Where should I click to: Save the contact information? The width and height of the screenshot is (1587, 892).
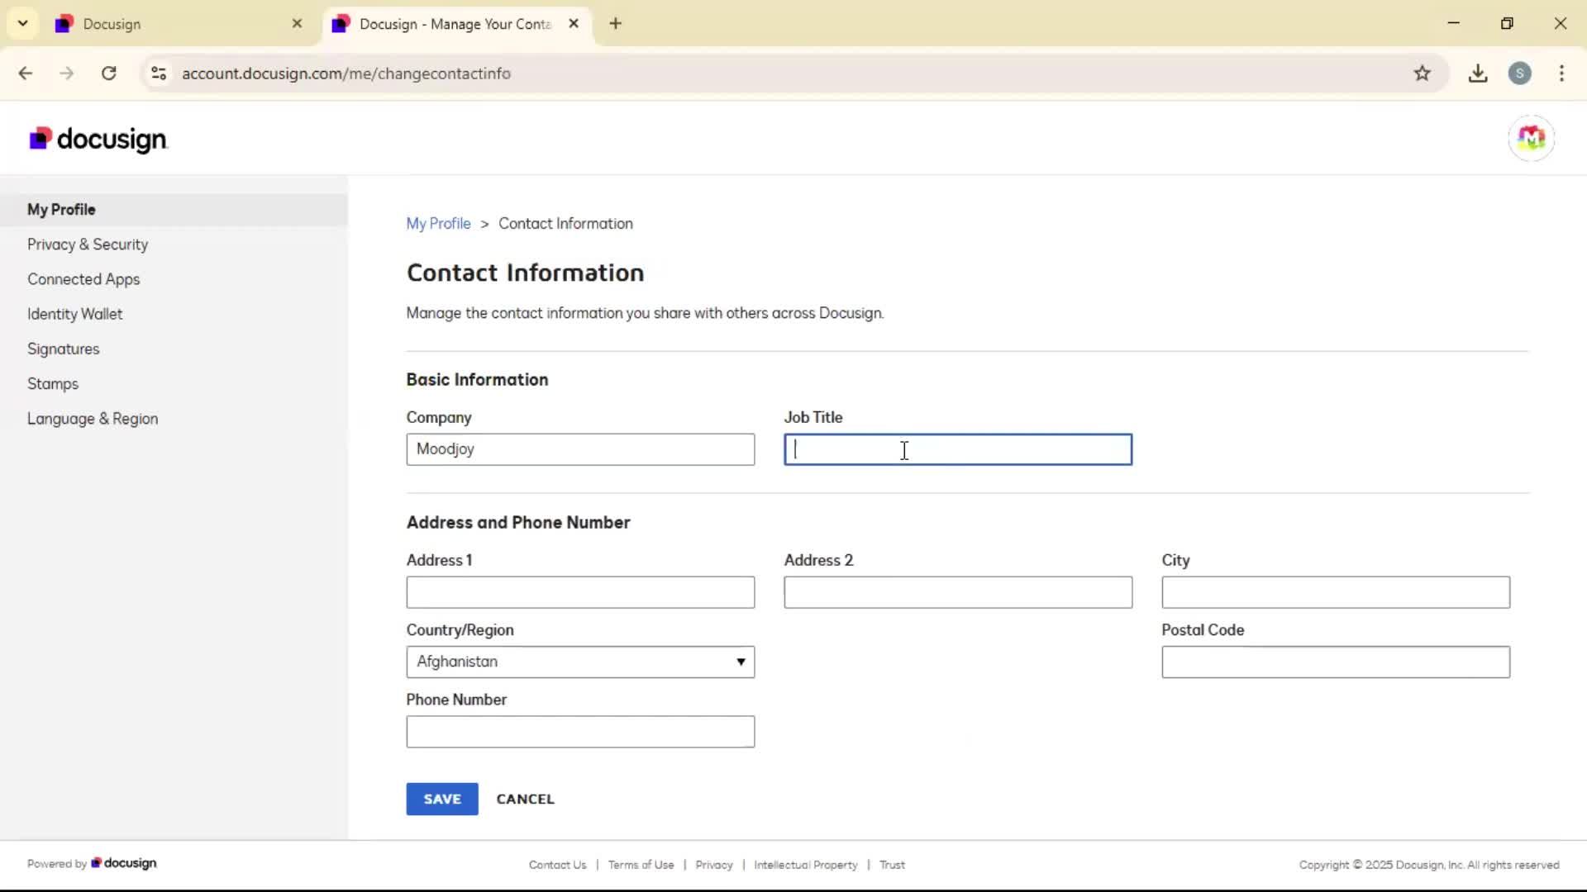pos(442,799)
